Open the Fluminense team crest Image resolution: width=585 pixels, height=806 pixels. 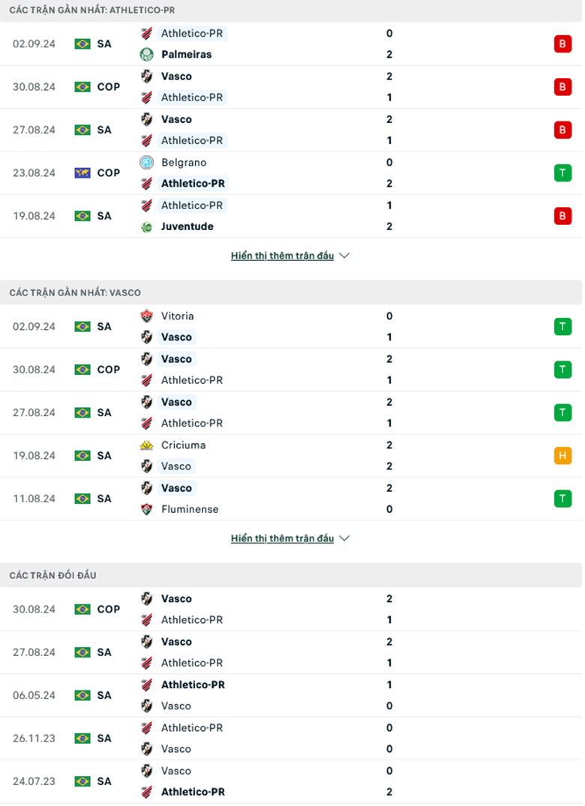(x=147, y=509)
